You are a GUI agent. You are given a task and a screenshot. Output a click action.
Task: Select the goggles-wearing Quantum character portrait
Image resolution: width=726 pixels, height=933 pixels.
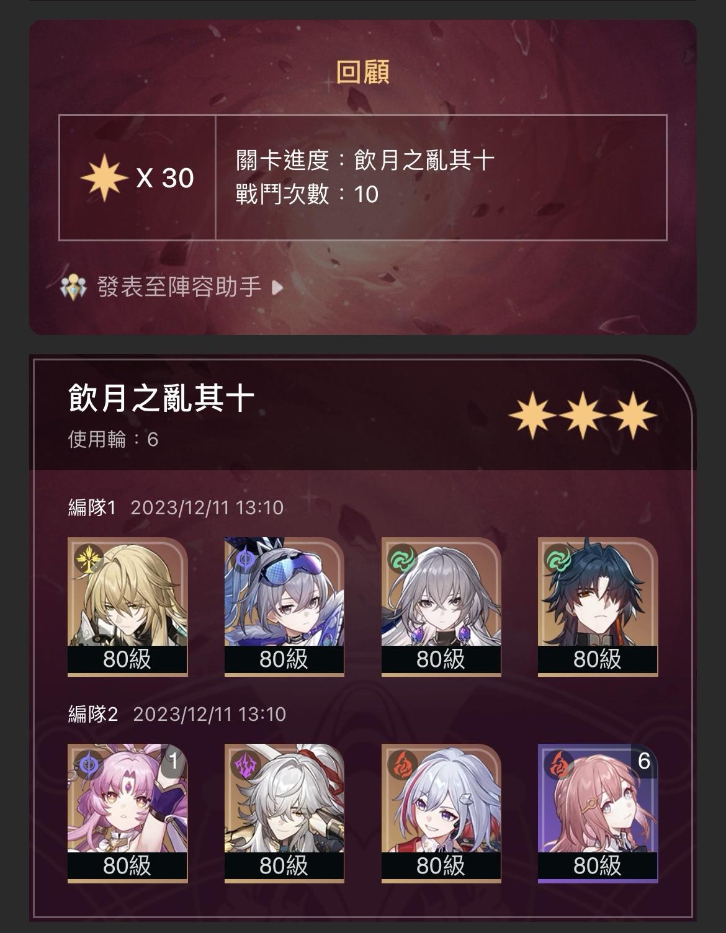284,607
